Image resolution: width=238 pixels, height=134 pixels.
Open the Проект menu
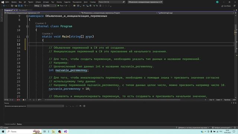click(30, 2)
